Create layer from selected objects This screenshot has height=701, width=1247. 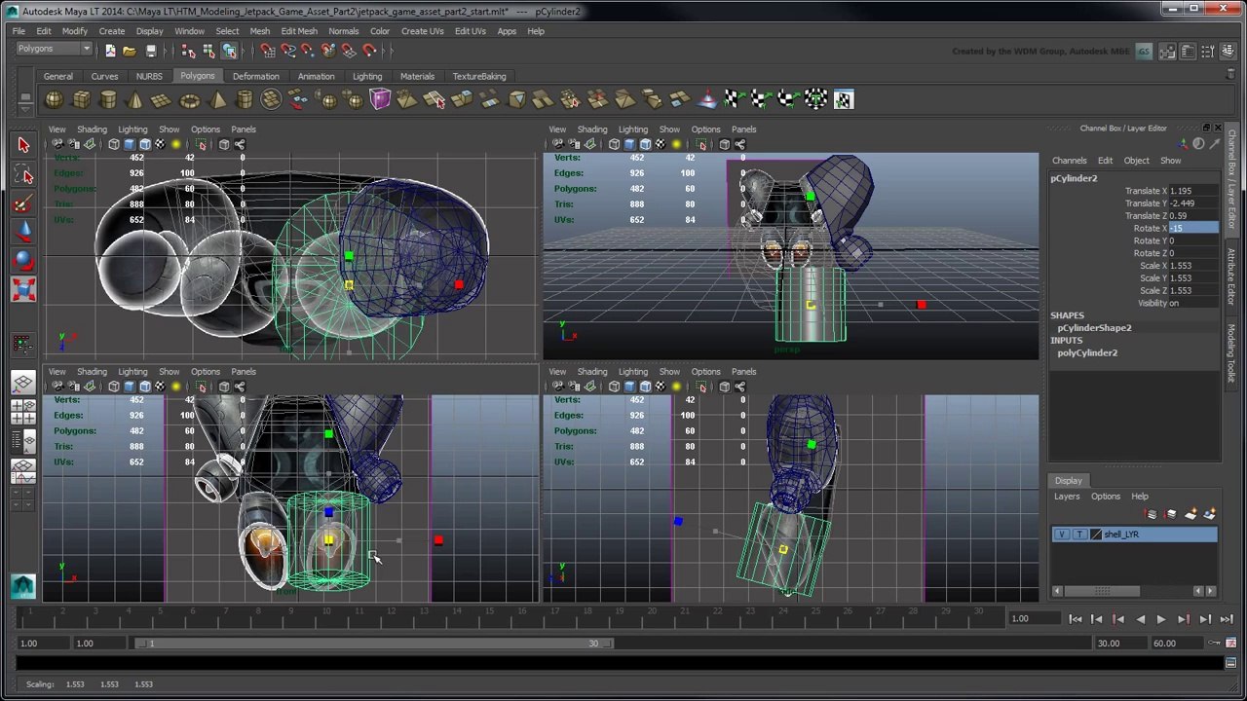[1210, 514]
